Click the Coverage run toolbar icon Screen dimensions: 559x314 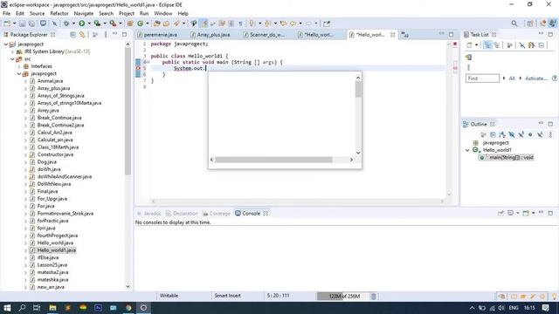pyautogui.click(x=97, y=24)
